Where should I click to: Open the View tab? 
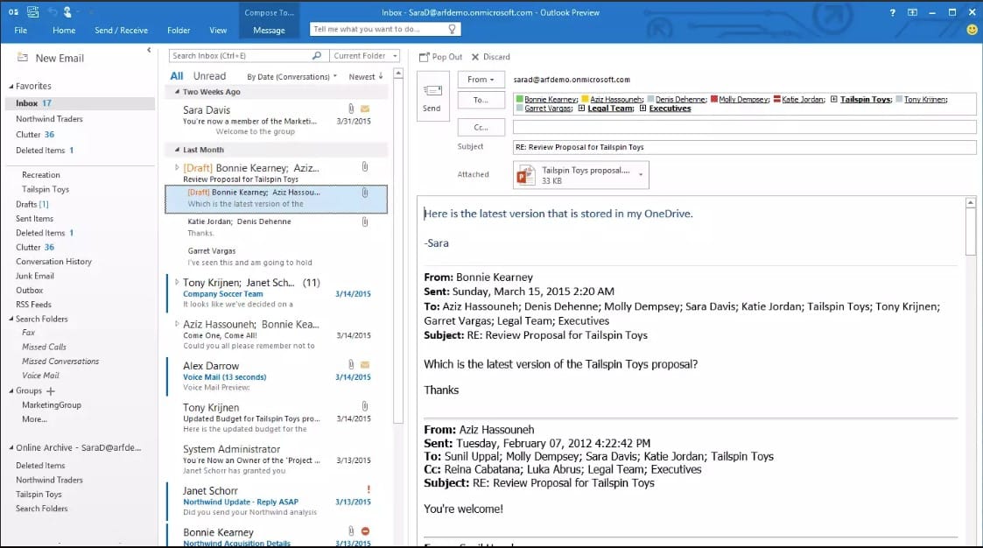(x=218, y=30)
